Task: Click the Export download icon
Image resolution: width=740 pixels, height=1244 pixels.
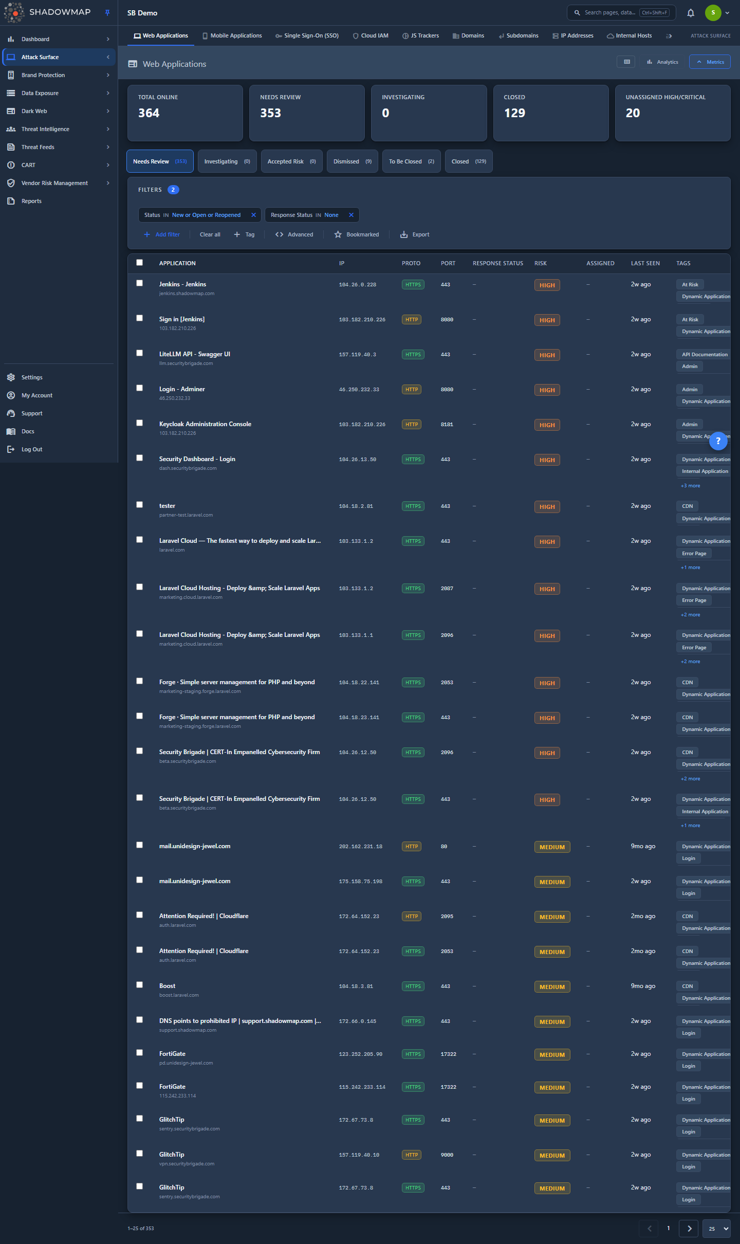Action: [404, 234]
